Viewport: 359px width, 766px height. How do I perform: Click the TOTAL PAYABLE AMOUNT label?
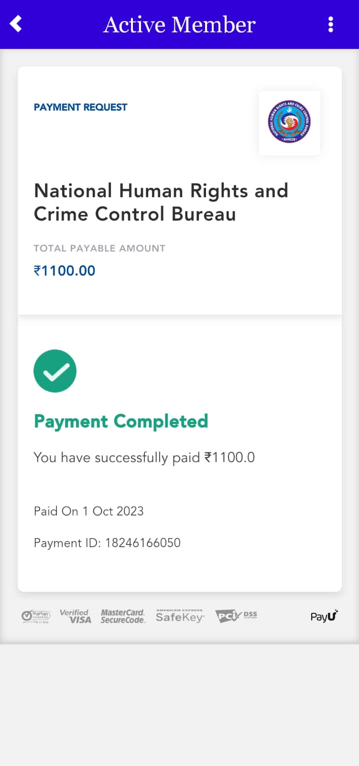99,248
